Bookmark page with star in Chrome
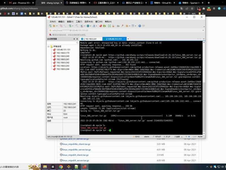226x170 pixels. tap(192, 8)
